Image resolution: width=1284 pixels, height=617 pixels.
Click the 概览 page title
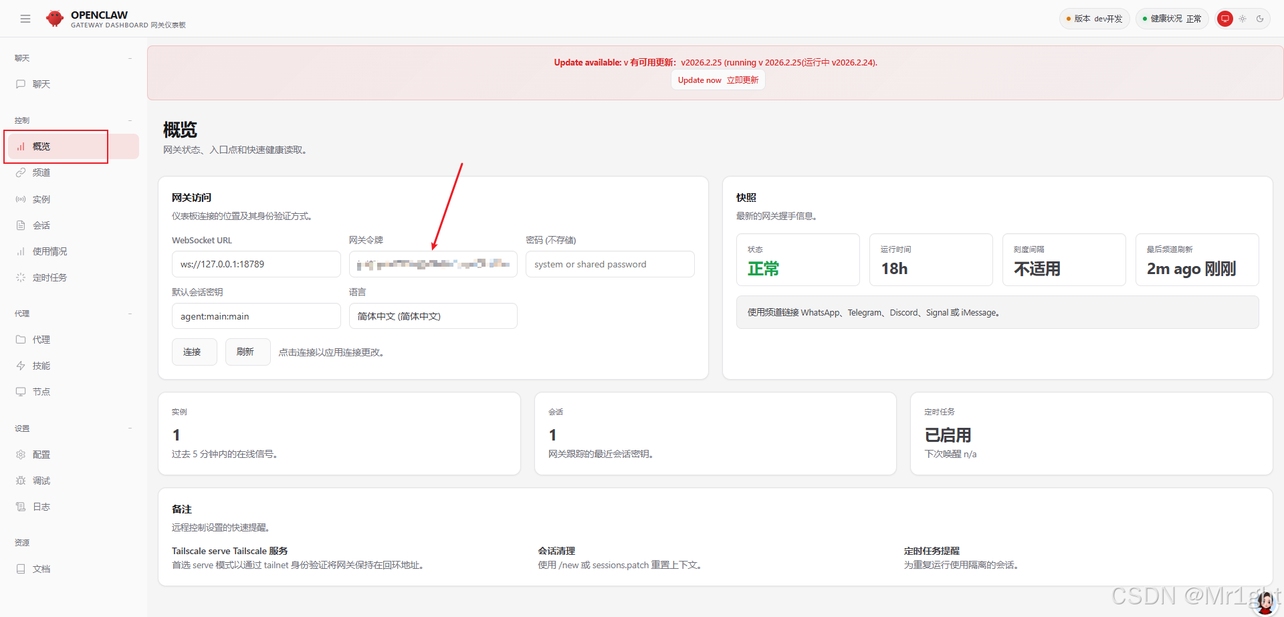tap(180, 130)
